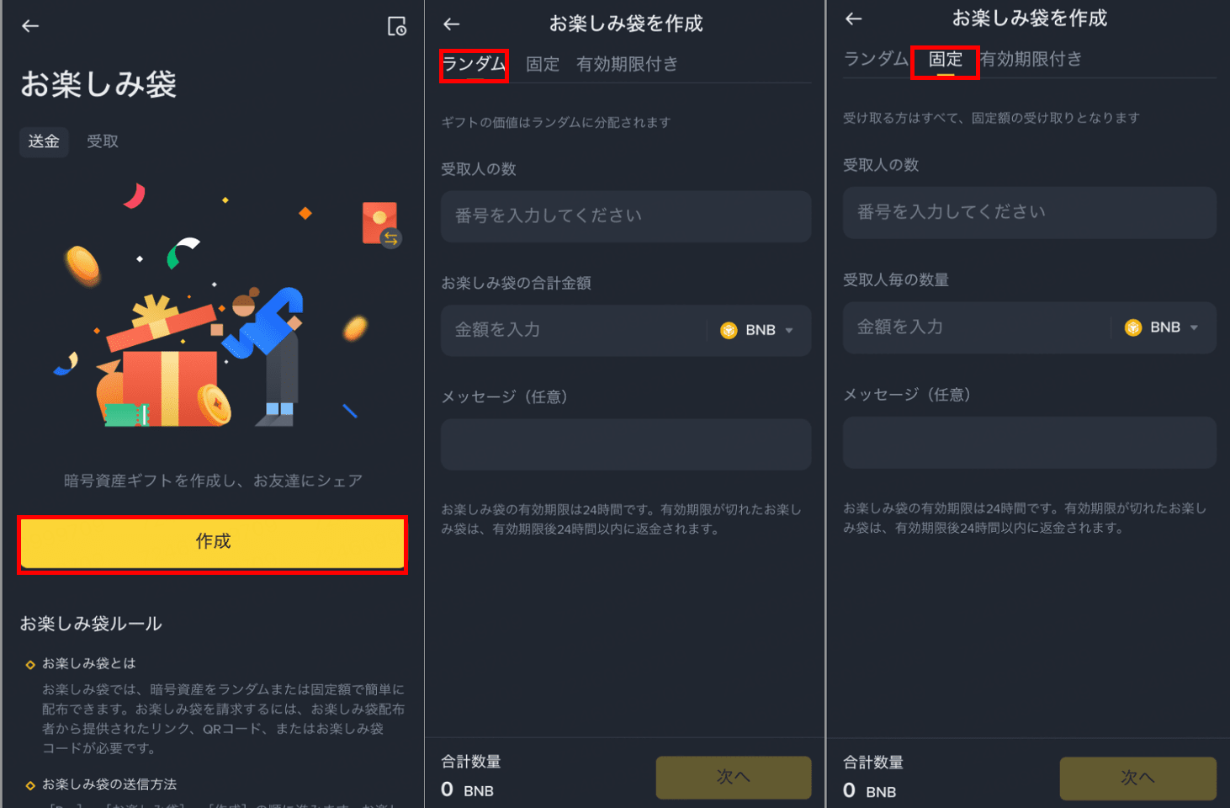Tap the red envelope exchange icon

[381, 225]
